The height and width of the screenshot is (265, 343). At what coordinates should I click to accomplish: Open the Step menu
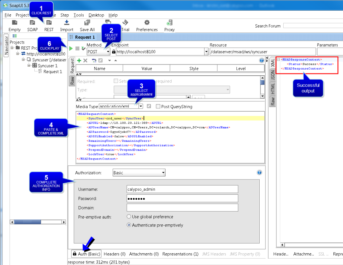click(x=64, y=15)
